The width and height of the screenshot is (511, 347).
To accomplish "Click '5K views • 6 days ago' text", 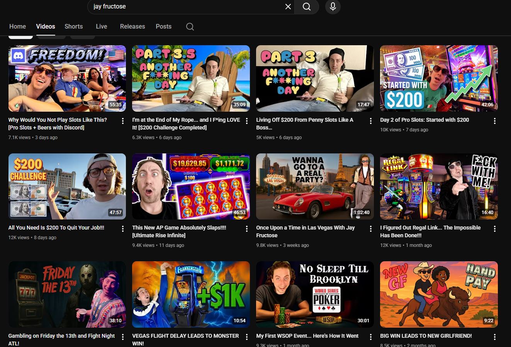I will (279, 137).
